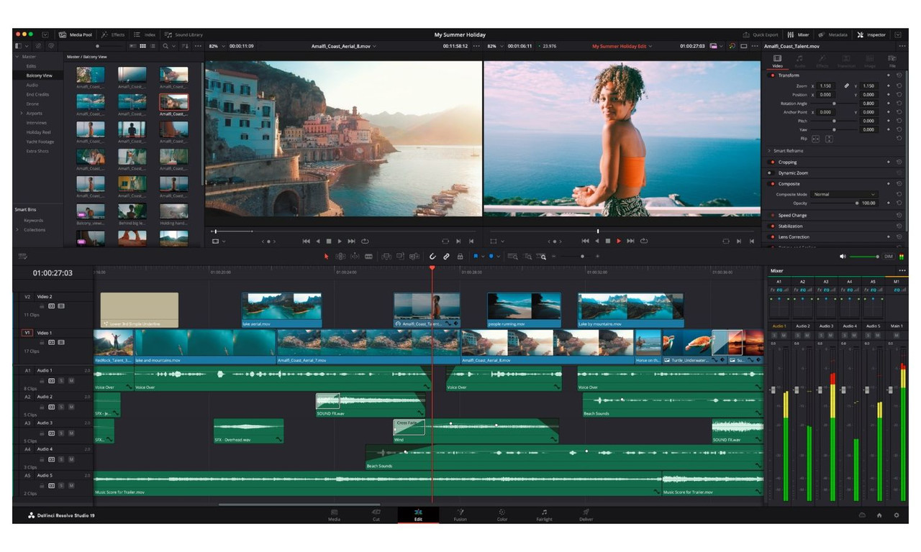Screen dimensions: 921x552
Task: Select the arrow Selection Mode tool
Action: pos(326,257)
